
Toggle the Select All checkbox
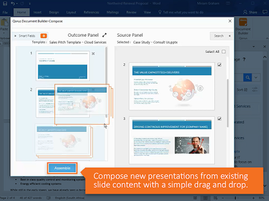tap(223, 52)
